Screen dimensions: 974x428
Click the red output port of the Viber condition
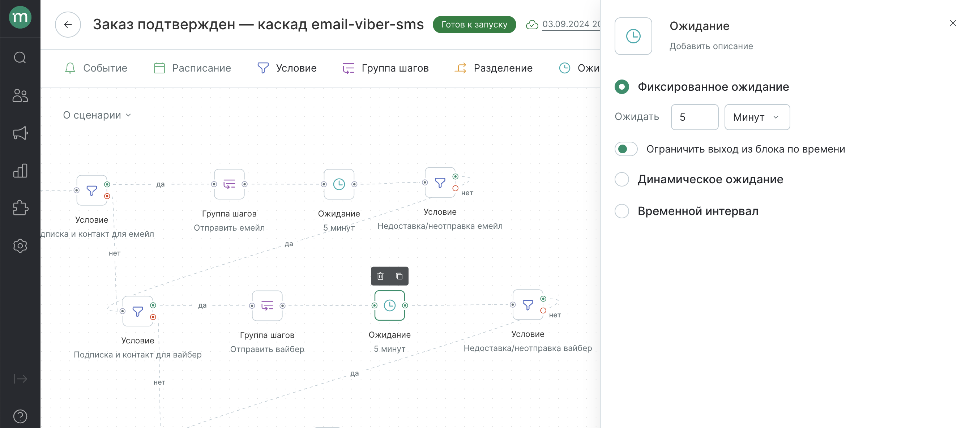pos(153,317)
